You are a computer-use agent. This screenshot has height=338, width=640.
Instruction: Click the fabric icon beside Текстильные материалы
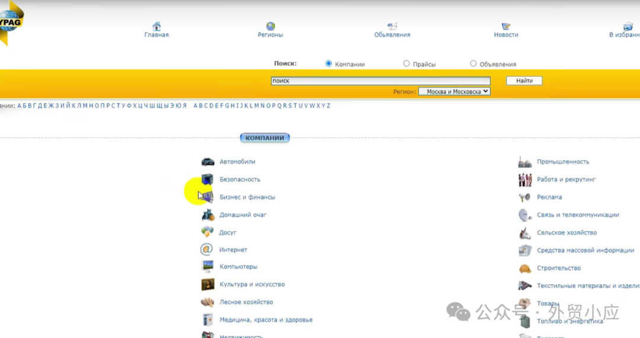coord(524,285)
